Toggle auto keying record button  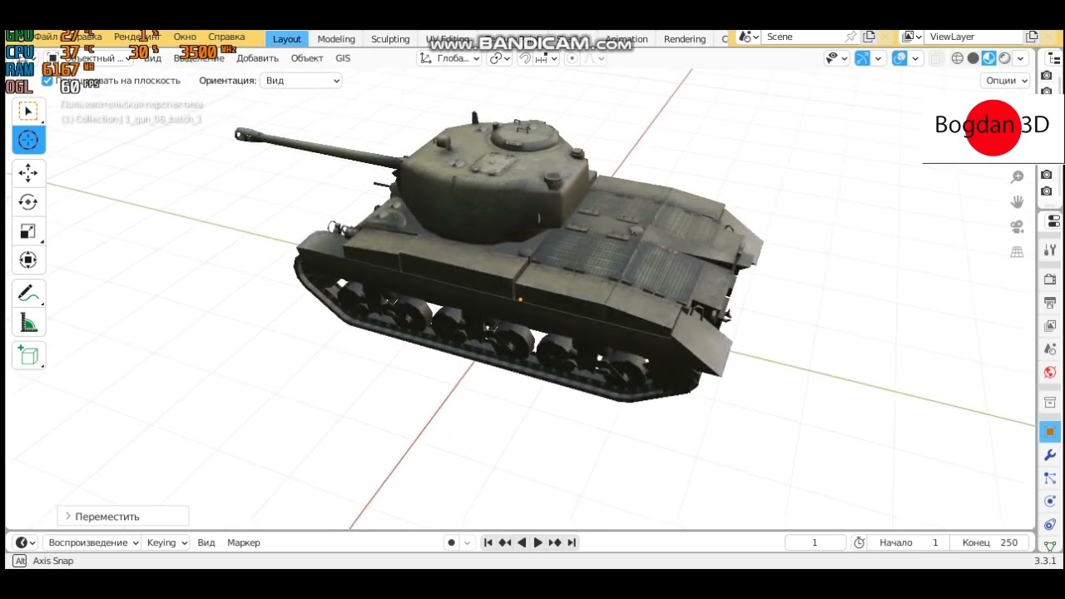451,542
